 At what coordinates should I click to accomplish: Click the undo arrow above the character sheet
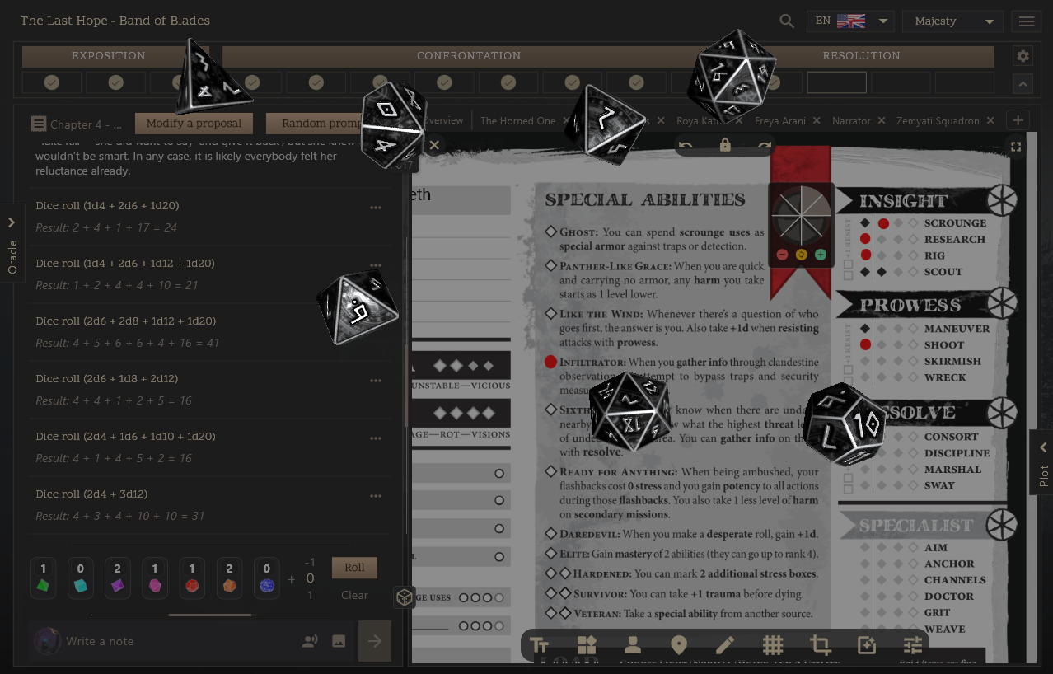[x=686, y=146]
